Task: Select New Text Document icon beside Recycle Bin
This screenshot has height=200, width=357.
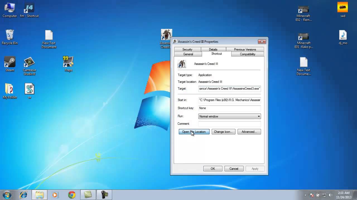Action: (x=49, y=39)
